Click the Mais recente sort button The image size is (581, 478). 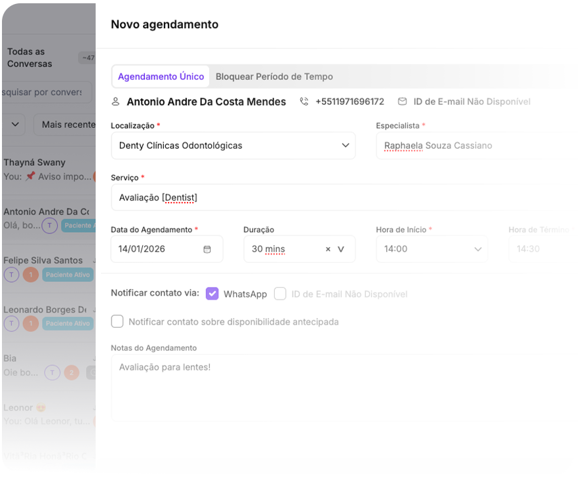pos(67,125)
